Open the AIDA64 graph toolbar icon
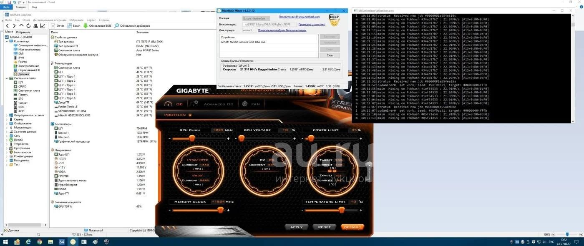The height and width of the screenshot is (246, 584). click(x=42, y=26)
